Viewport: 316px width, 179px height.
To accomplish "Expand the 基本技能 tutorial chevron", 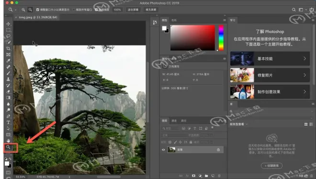I will coord(305,58).
